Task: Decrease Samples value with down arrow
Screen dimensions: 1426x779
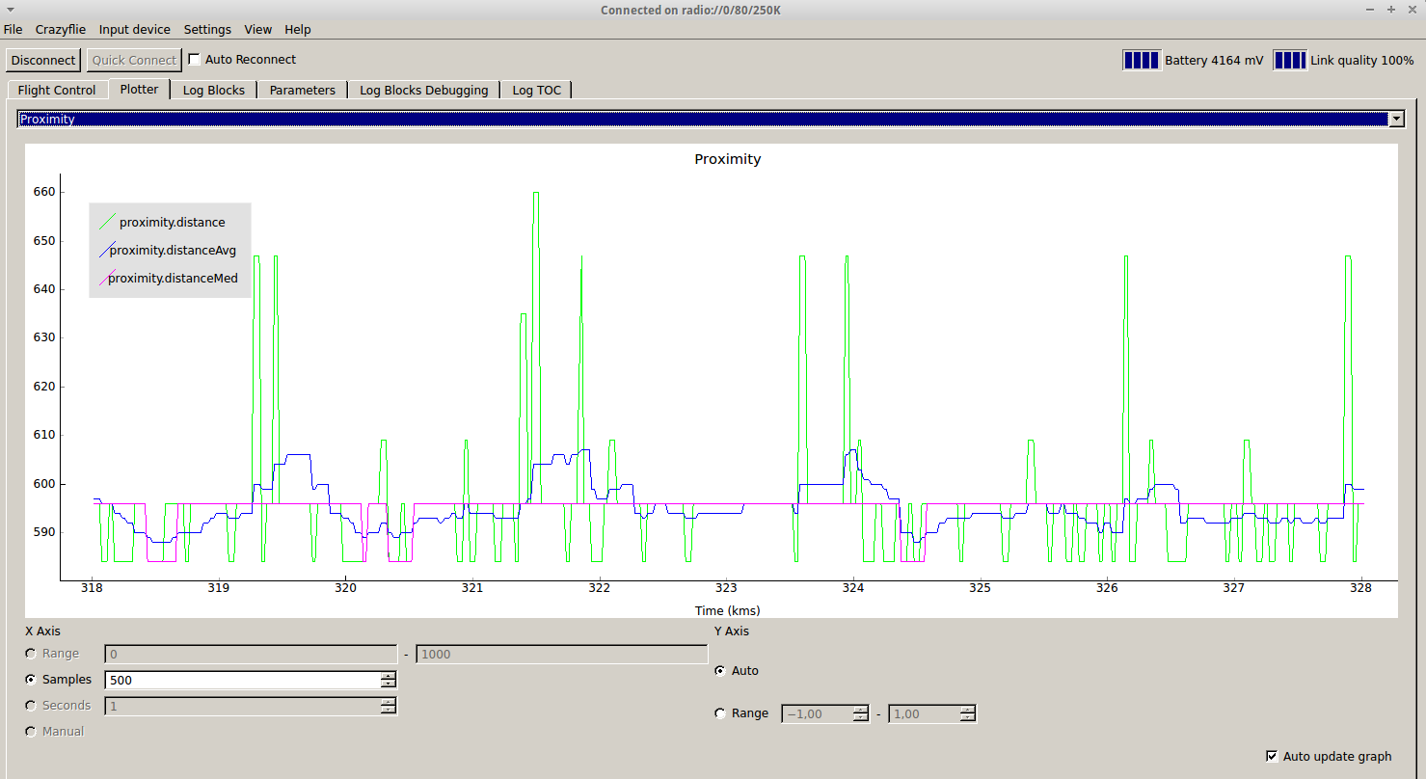Action: [388, 685]
